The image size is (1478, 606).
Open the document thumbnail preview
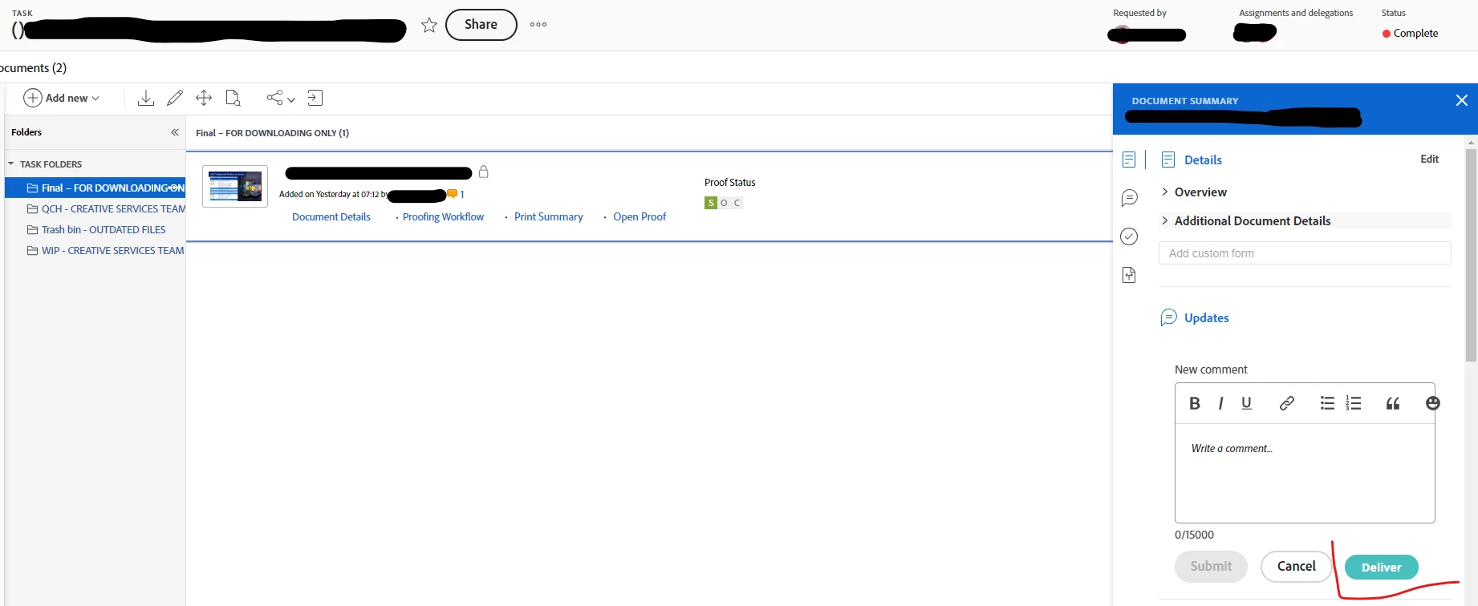(235, 187)
